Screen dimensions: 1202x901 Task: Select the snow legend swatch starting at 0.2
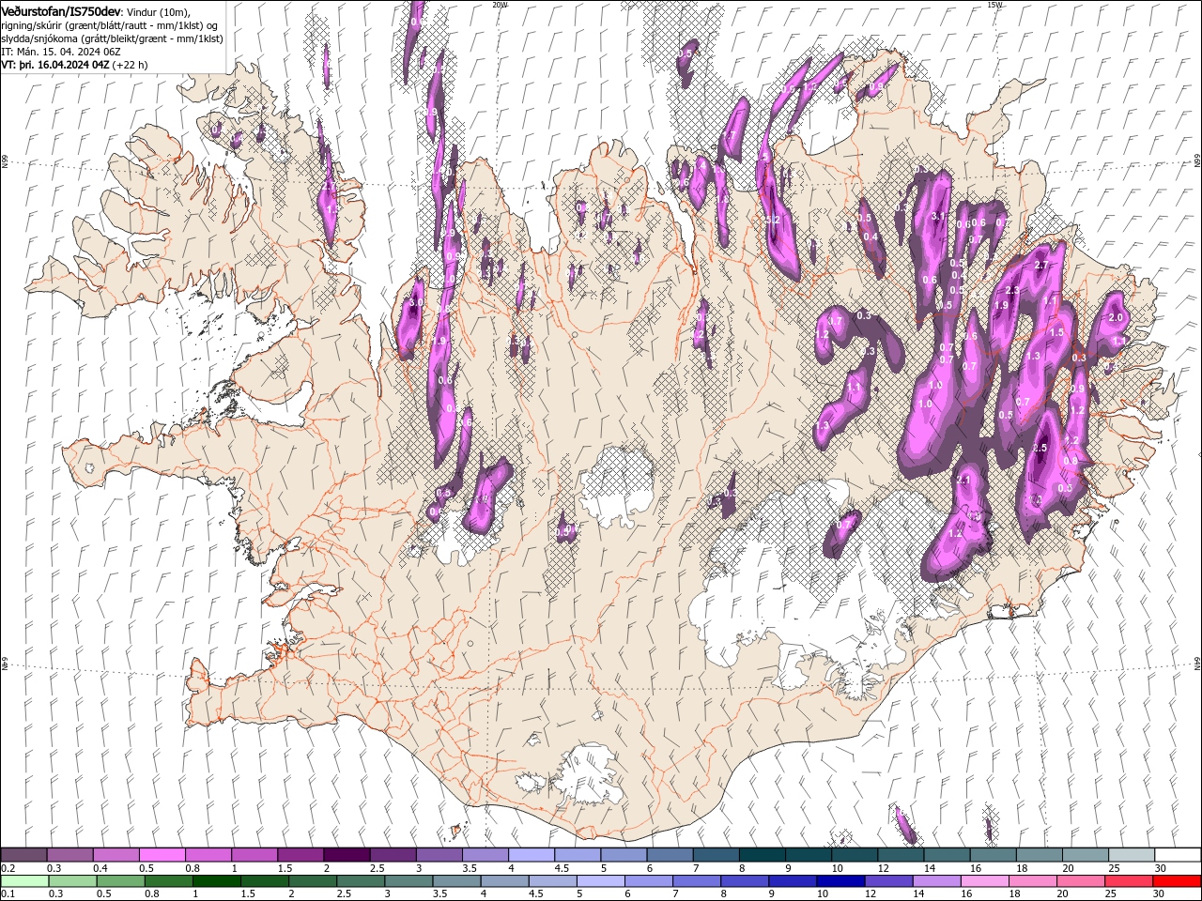(23, 855)
